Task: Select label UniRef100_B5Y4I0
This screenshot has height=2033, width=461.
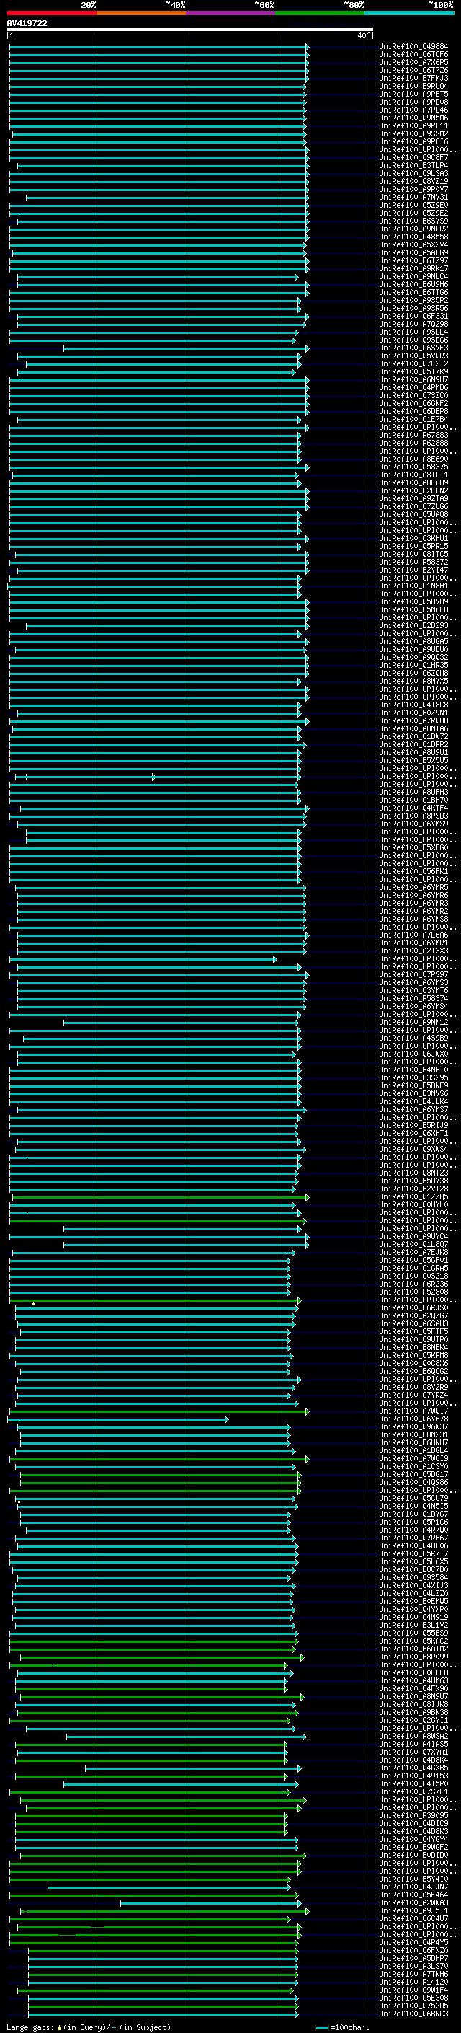Action: point(413,1879)
